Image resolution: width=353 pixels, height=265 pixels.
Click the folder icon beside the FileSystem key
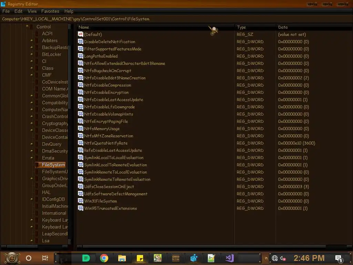click(37, 165)
